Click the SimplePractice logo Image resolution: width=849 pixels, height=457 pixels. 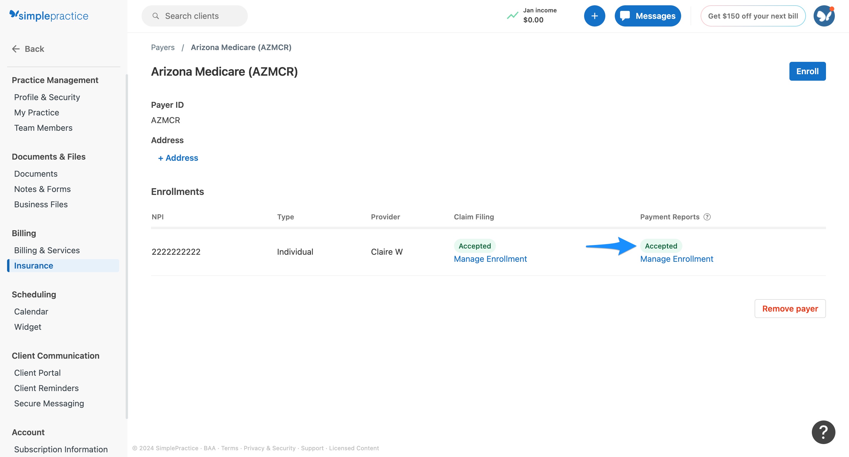[49, 16]
